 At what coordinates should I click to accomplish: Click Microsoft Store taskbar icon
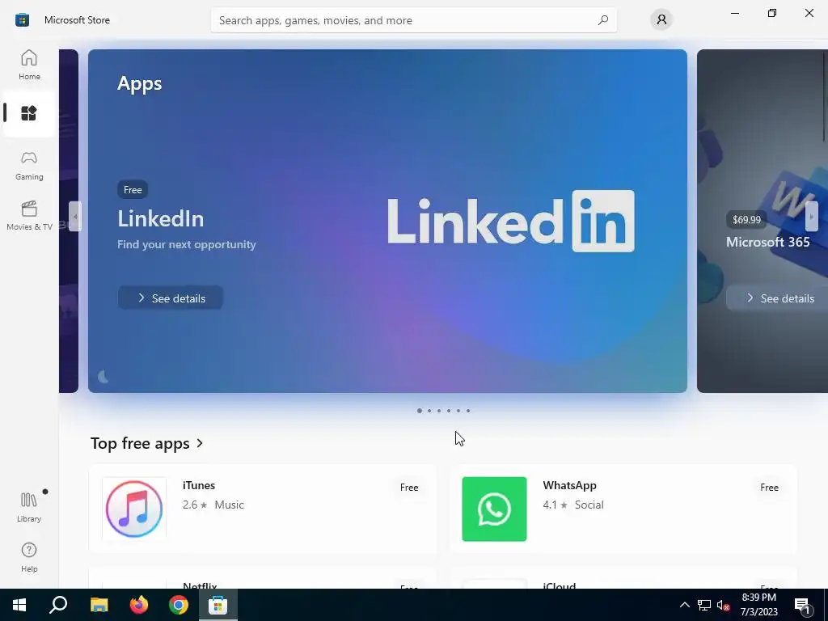click(x=218, y=605)
